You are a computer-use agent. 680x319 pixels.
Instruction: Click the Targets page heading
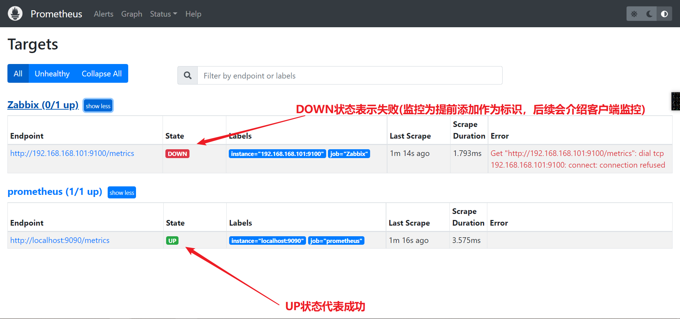33,45
